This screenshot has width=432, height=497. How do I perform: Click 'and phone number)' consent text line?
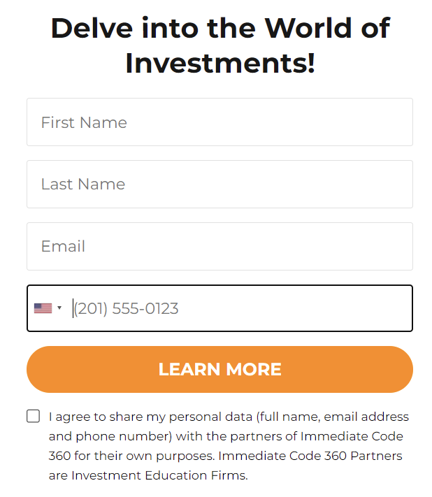click(110, 436)
